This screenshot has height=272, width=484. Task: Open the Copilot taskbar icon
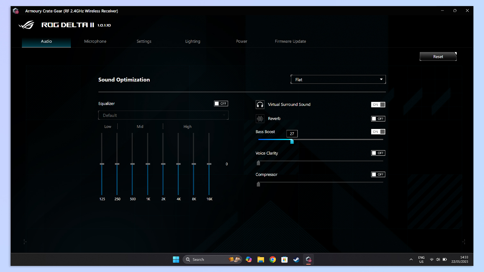tap(249, 260)
